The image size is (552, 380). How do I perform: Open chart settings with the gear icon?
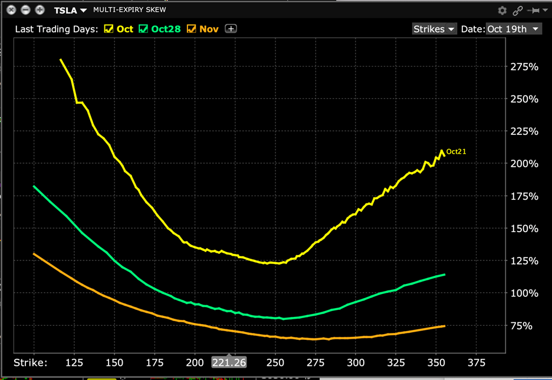[502, 10]
